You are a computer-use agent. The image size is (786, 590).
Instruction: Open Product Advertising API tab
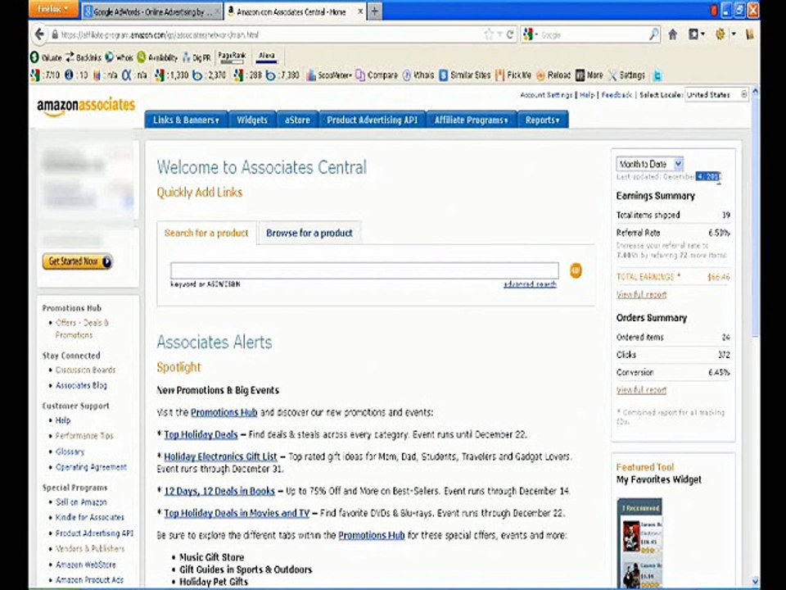coord(372,120)
